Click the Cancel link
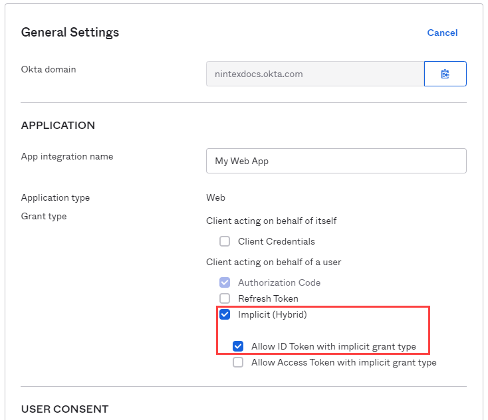The height and width of the screenshot is (420, 488). [x=442, y=33]
